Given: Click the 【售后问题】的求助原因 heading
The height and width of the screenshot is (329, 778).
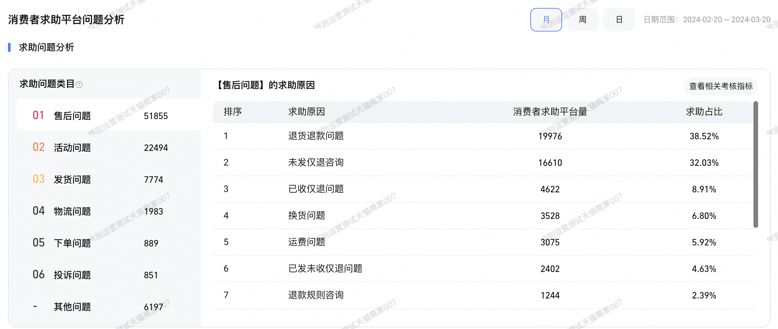Looking at the screenshot, I should tap(264, 85).
